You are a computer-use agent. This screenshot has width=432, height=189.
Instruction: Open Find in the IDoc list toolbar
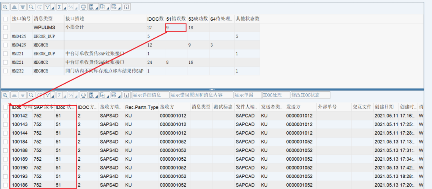[31, 95]
